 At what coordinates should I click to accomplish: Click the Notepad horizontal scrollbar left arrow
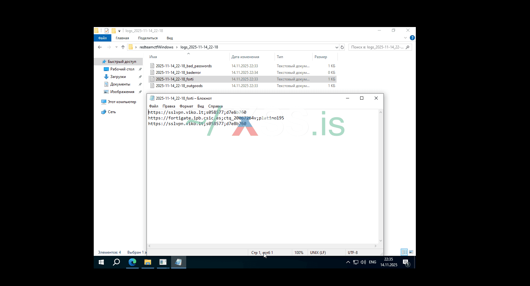150,246
